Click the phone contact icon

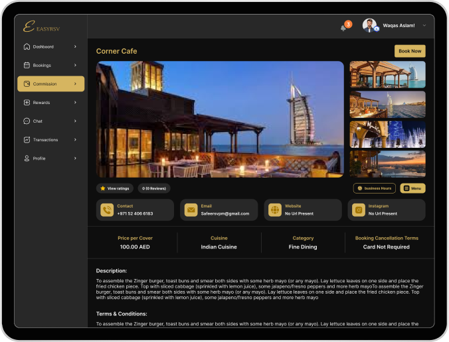tap(106, 210)
